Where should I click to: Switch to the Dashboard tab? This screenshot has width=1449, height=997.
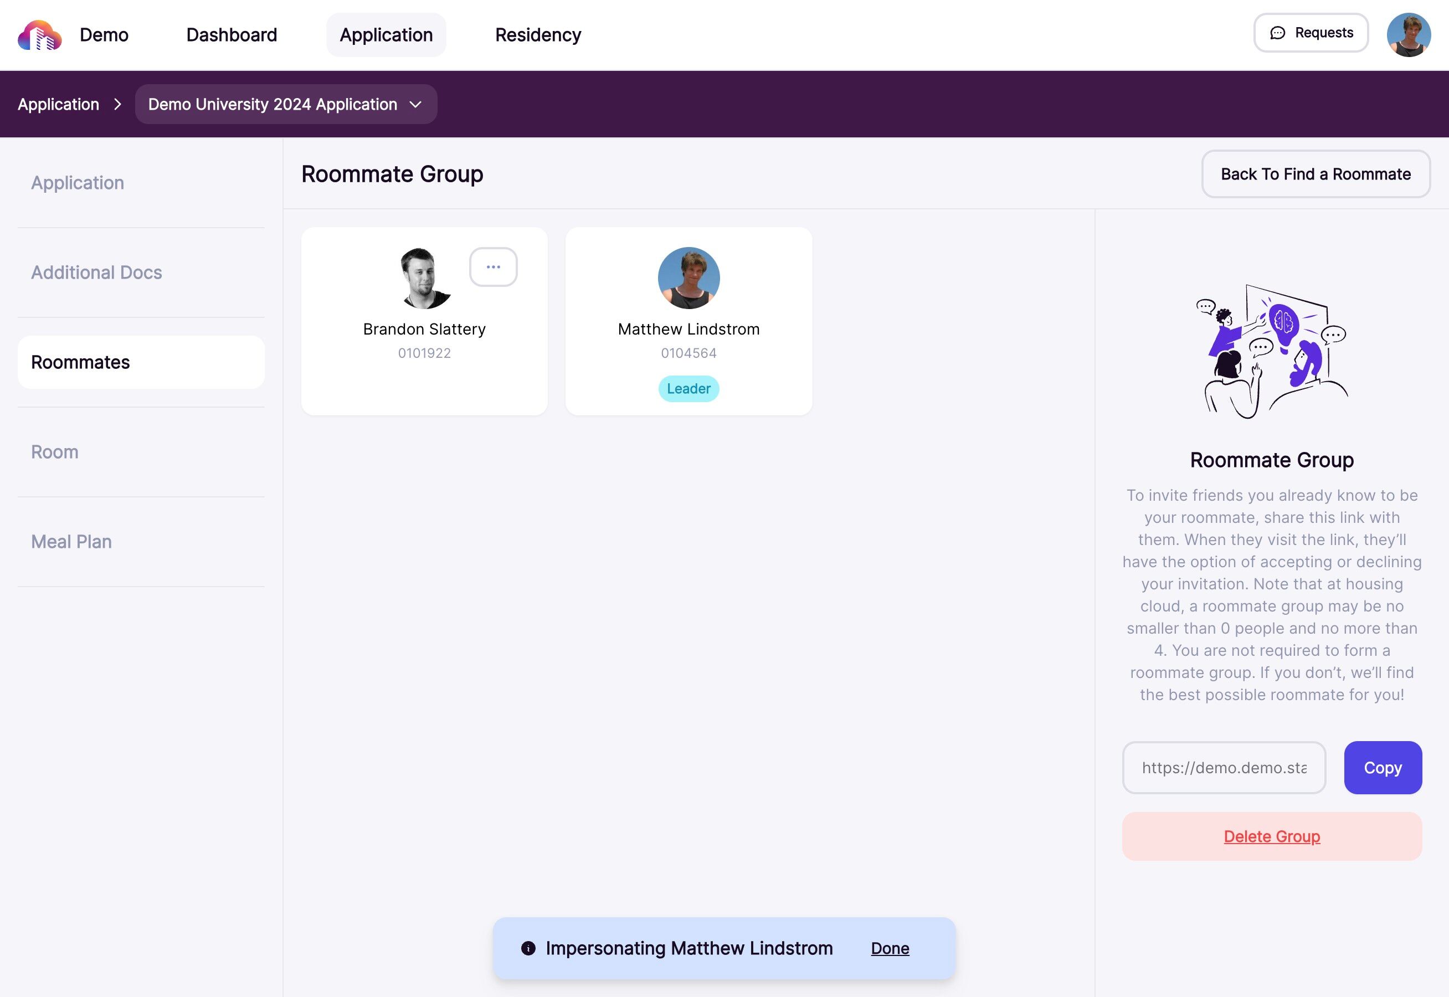(232, 35)
